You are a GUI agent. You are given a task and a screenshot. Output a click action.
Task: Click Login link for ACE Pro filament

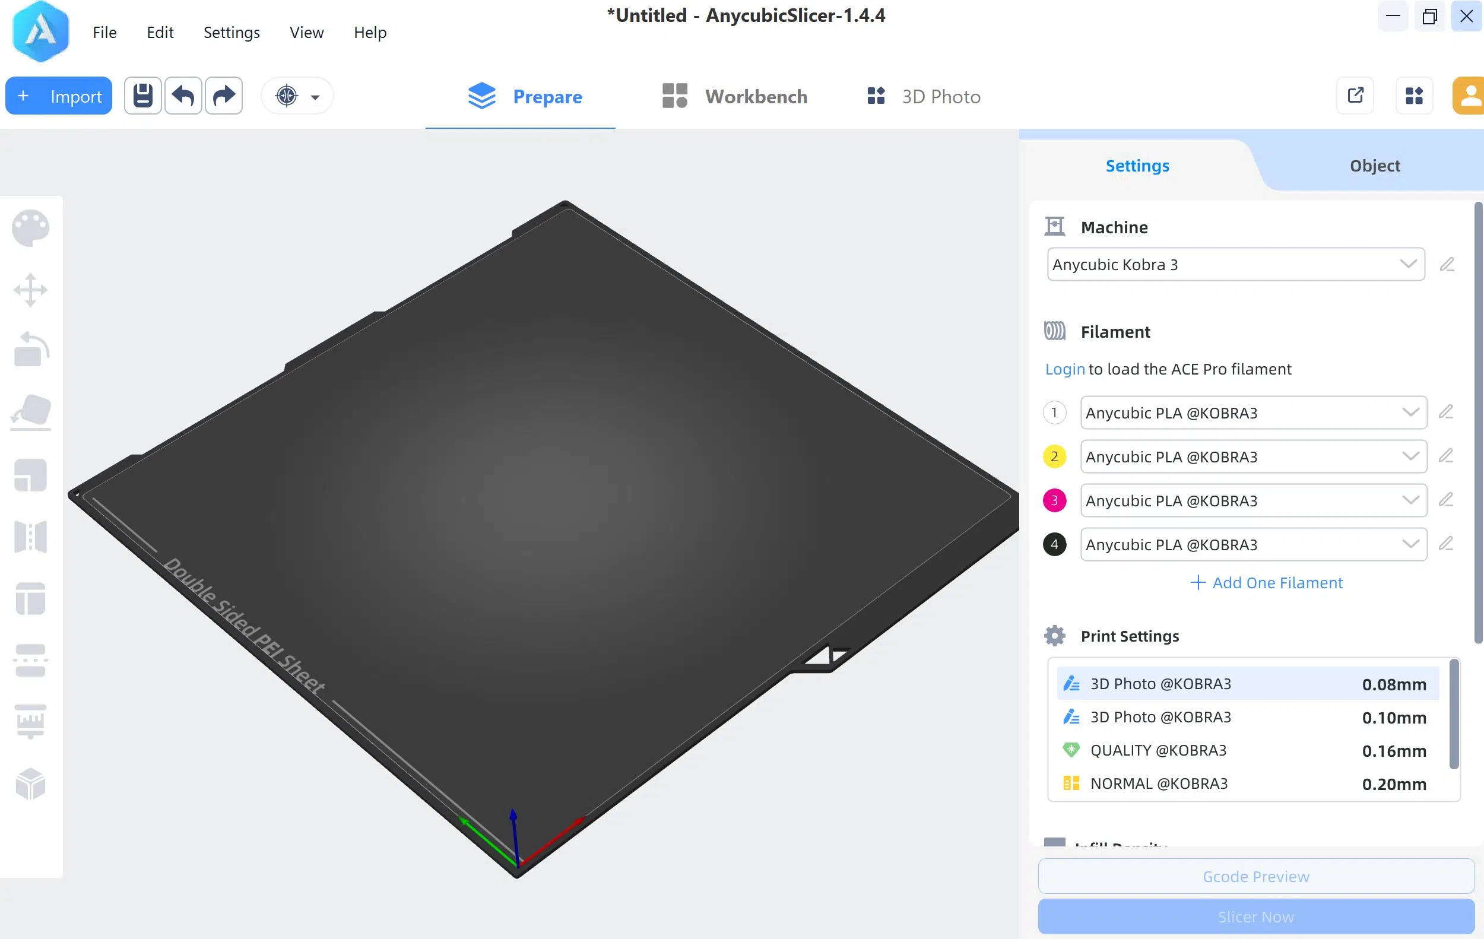click(1064, 369)
